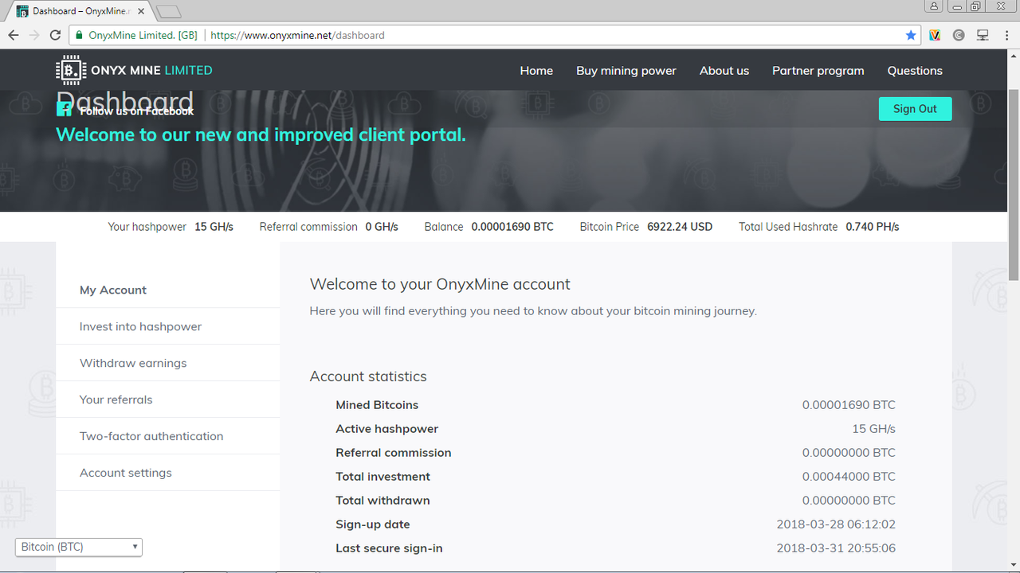This screenshot has height=573, width=1020.
Task: Open the Home nav item
Action: tap(536, 70)
